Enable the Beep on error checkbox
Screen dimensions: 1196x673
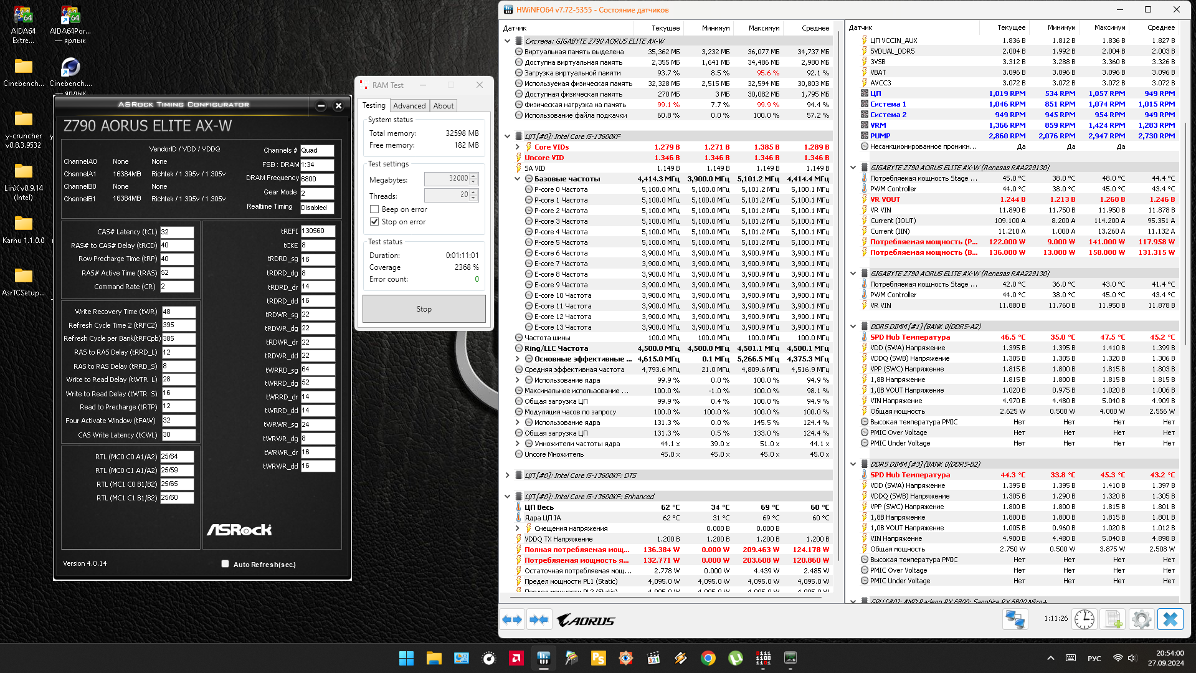click(x=374, y=209)
